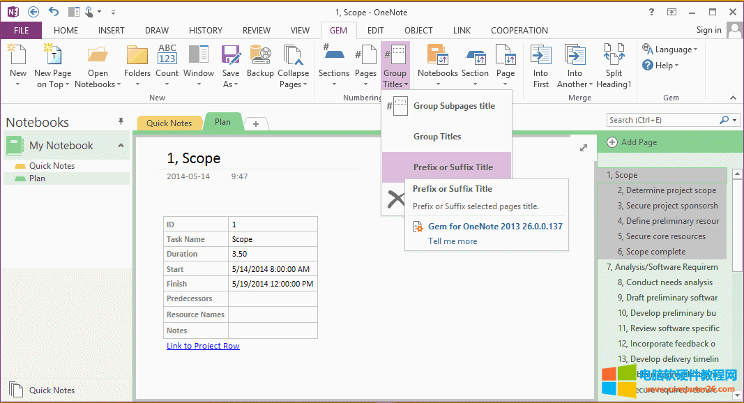Viewport: 744px width, 403px height.
Task: Open the Open Notebooks dropdown
Action: click(98, 78)
